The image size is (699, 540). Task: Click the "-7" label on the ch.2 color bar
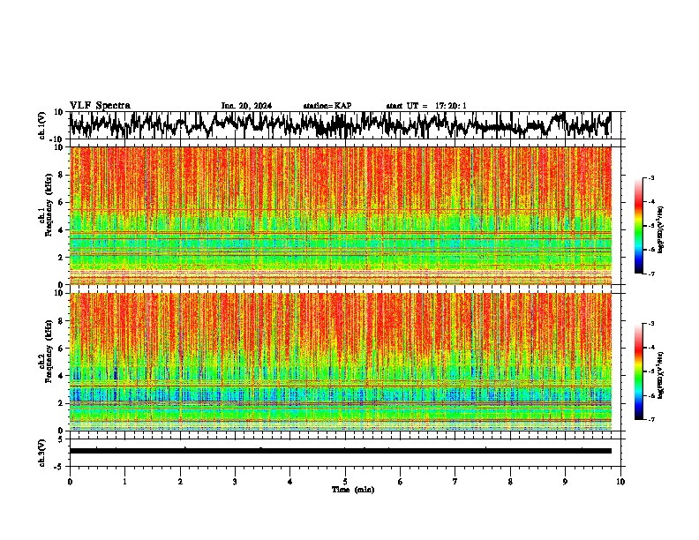click(651, 419)
